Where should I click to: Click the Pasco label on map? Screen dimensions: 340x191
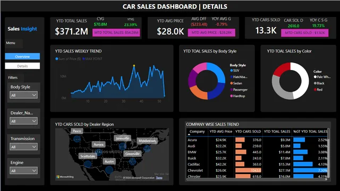76,131
